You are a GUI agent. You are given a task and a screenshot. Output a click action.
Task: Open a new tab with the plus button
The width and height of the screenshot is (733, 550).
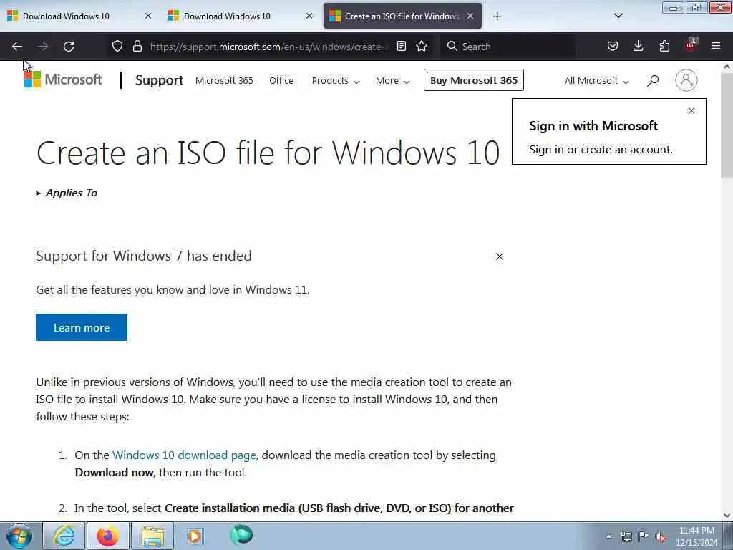pos(497,16)
